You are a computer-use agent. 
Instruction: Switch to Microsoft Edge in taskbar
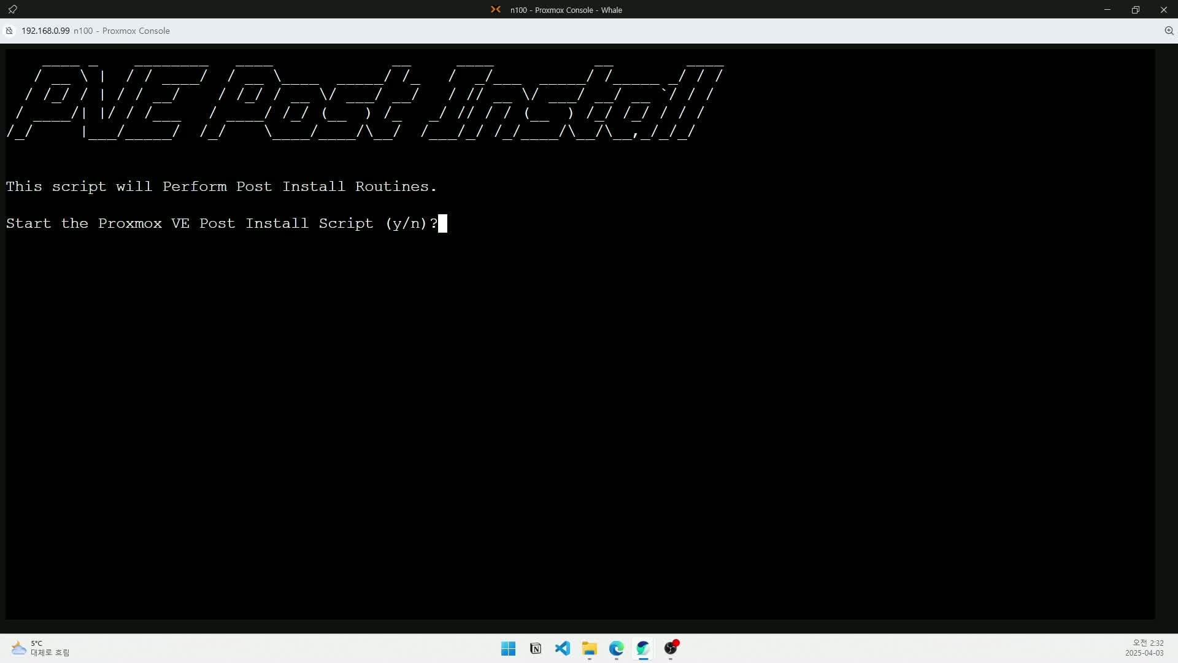point(616,648)
